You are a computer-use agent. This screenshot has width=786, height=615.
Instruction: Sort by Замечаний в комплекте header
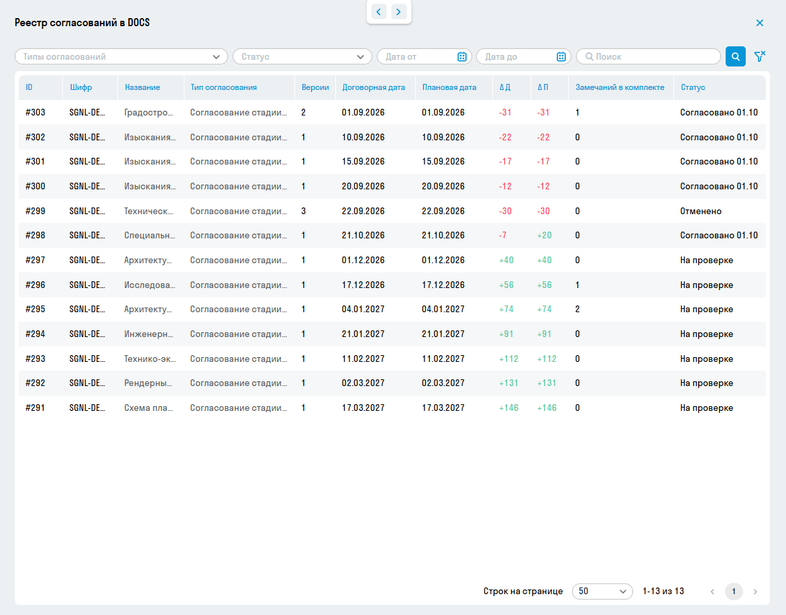click(x=620, y=87)
